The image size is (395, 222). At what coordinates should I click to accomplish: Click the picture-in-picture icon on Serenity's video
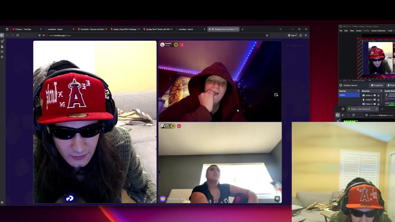tap(276, 95)
